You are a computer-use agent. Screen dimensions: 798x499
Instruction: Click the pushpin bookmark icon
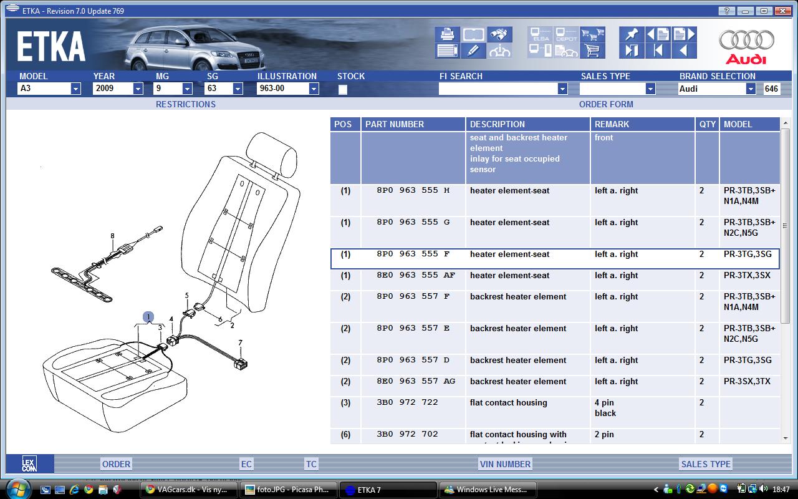pyautogui.click(x=632, y=34)
